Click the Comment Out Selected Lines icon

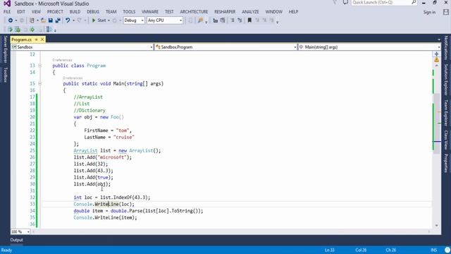pyautogui.click(x=233, y=20)
